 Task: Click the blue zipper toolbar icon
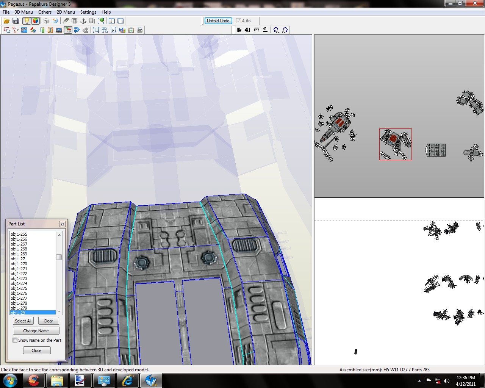(x=24, y=30)
